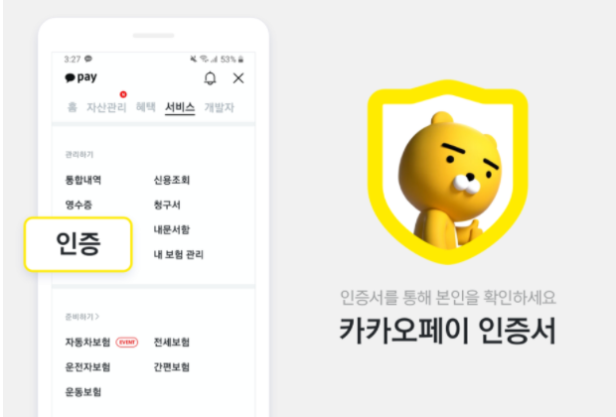Image resolution: width=616 pixels, height=417 pixels.
Task: Open 내문서함 document box
Action: (x=172, y=229)
